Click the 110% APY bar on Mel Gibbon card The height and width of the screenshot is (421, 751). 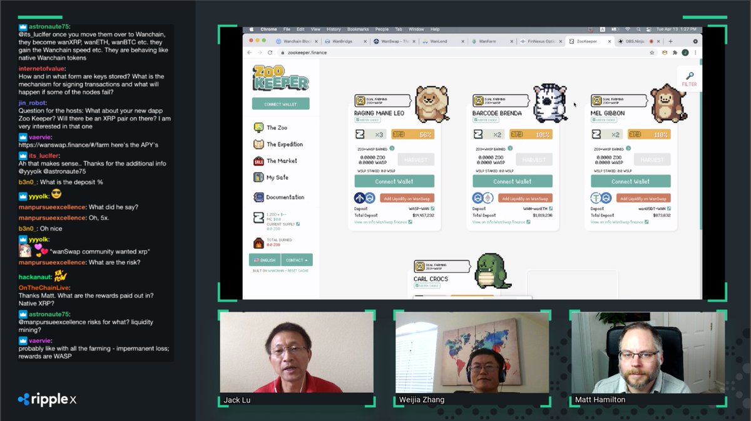(650, 134)
